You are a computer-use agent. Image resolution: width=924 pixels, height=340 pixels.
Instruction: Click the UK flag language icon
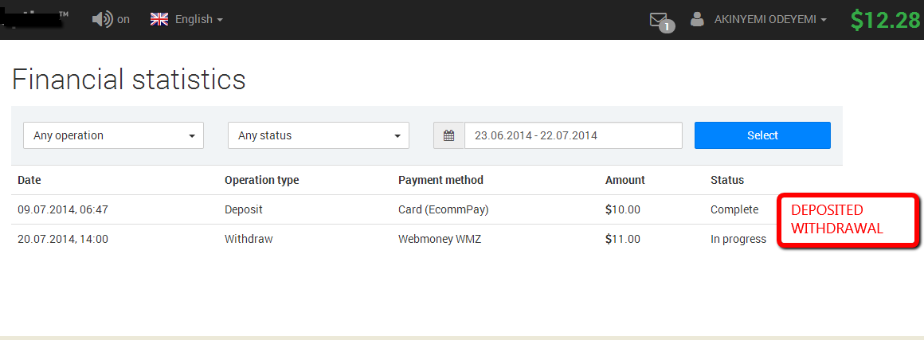[x=159, y=19]
